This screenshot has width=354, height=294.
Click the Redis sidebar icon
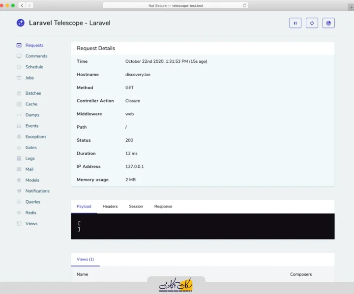(x=19, y=213)
